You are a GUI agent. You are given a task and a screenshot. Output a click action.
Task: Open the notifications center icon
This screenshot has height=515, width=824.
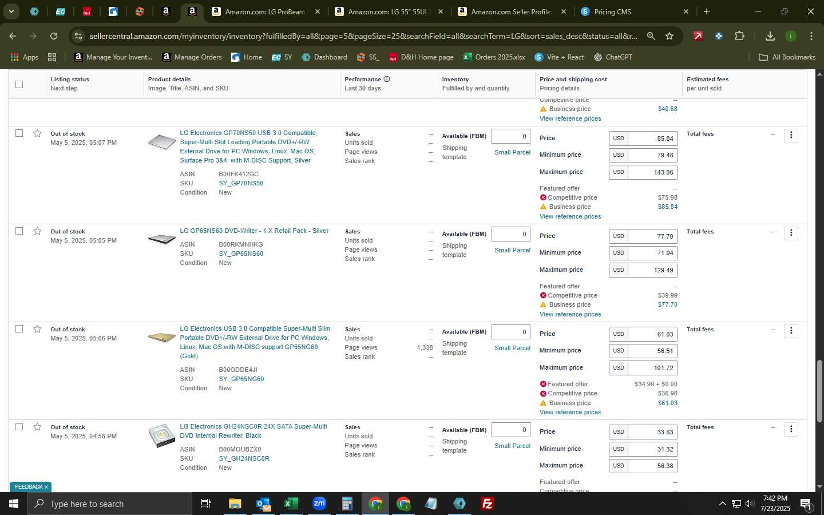tap(806, 504)
